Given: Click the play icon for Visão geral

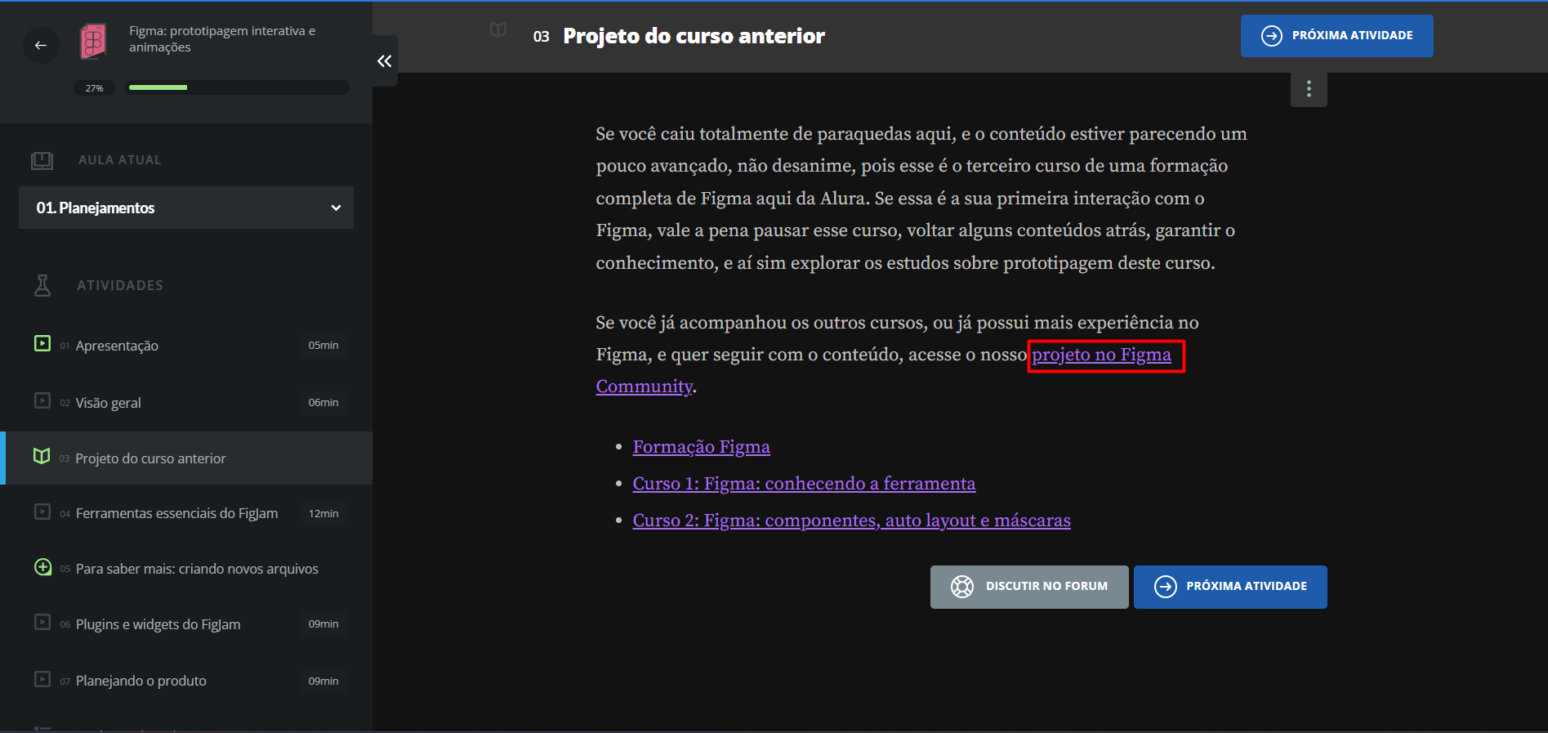Looking at the screenshot, I should pos(42,400).
